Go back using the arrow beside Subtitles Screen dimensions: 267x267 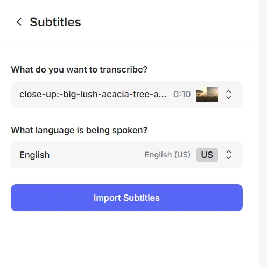[19, 22]
